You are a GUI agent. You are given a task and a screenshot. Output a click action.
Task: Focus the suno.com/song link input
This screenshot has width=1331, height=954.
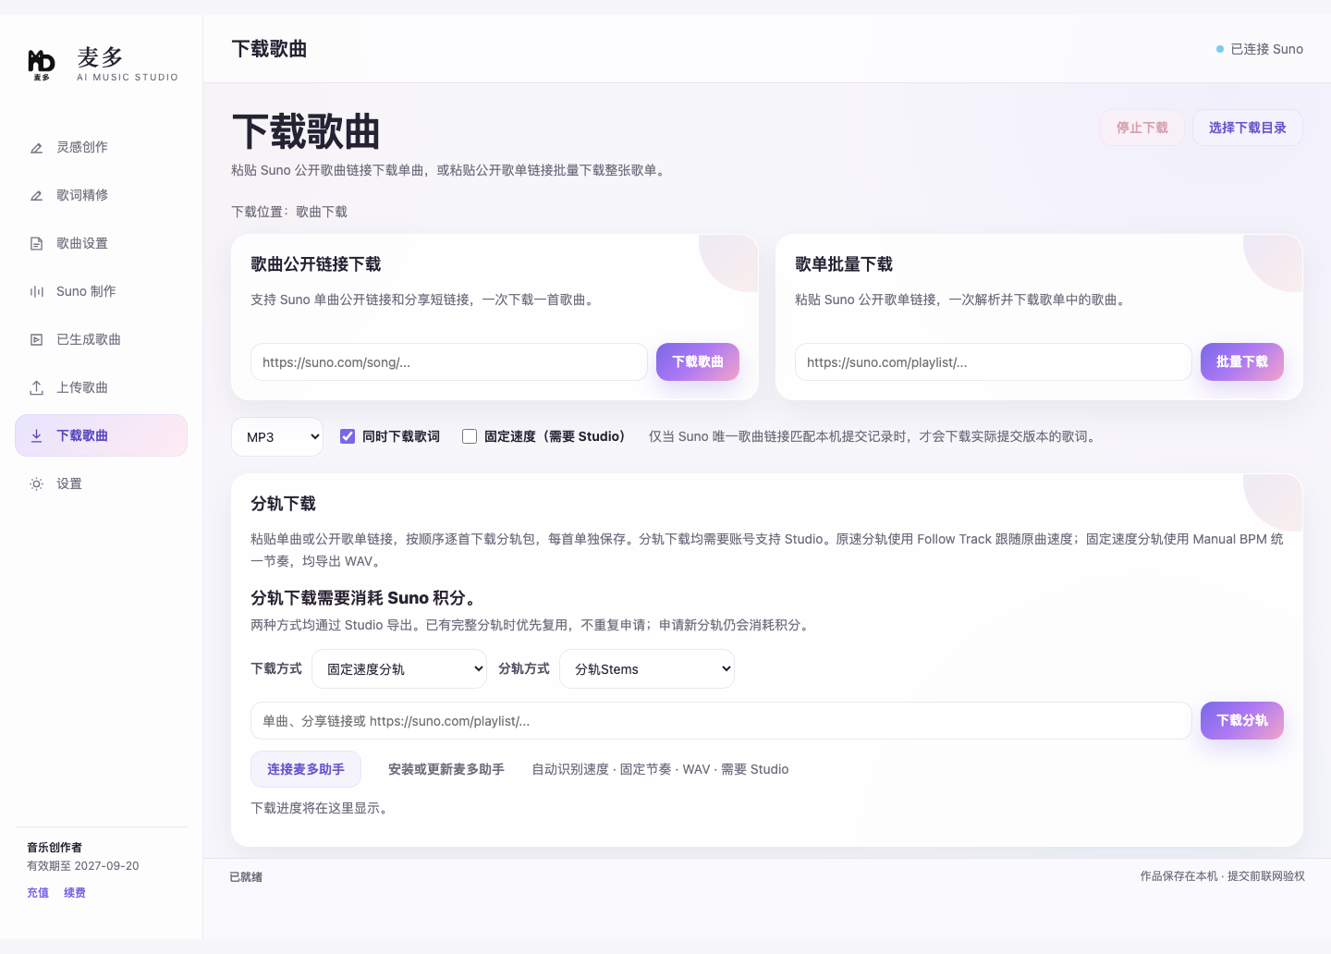click(449, 362)
